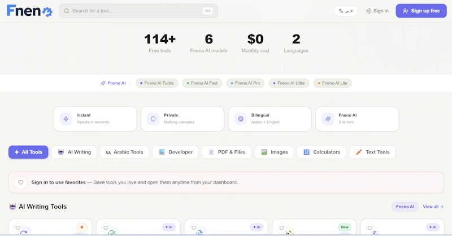Click the Private shield icon
The width and height of the screenshot is (452, 236).
click(153, 119)
